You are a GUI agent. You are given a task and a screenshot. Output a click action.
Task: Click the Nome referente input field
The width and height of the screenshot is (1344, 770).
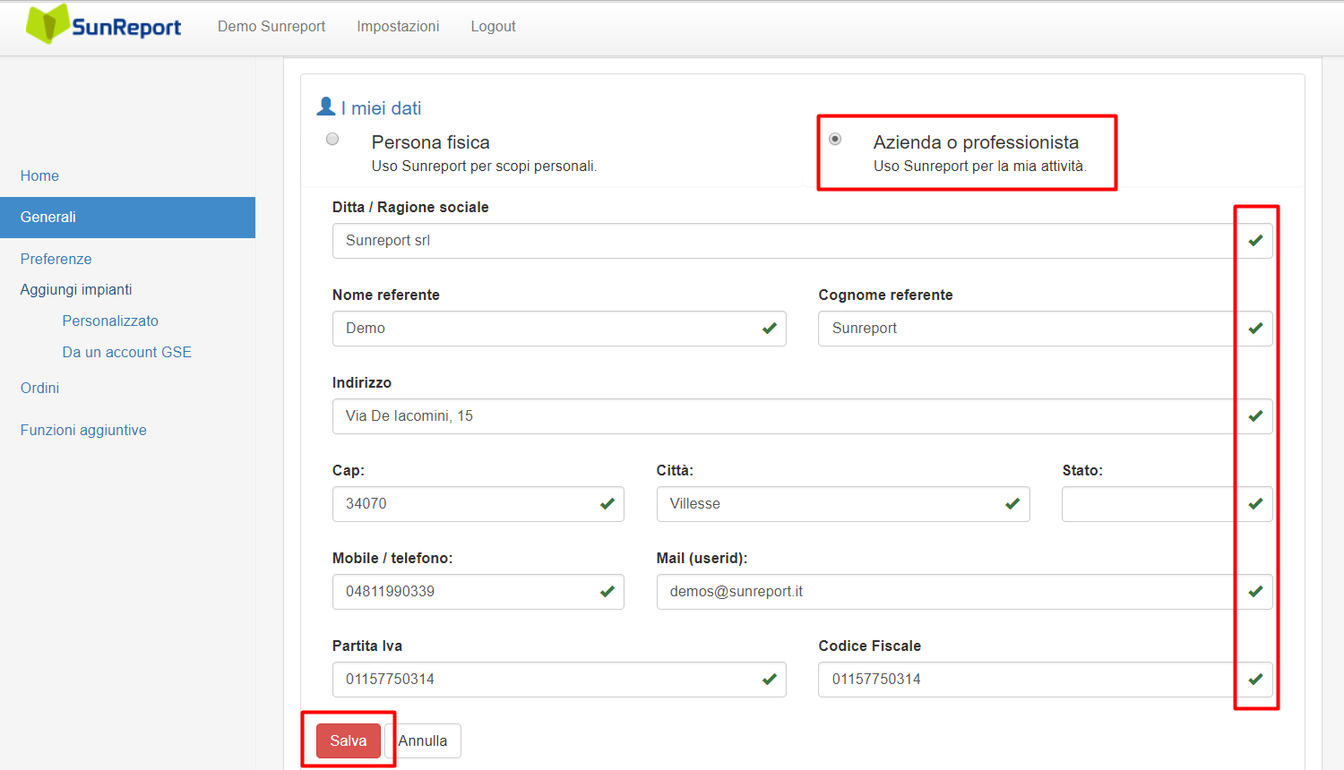tap(559, 328)
